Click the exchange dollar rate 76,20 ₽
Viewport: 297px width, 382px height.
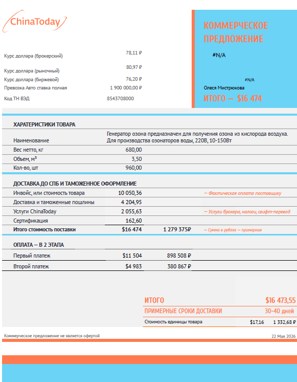point(134,79)
